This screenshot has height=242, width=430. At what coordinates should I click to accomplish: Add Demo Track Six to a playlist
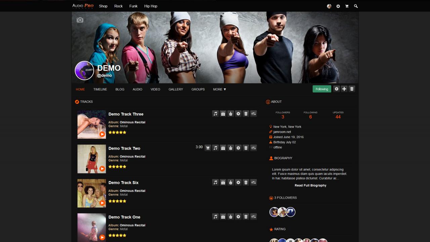[x=215, y=182]
